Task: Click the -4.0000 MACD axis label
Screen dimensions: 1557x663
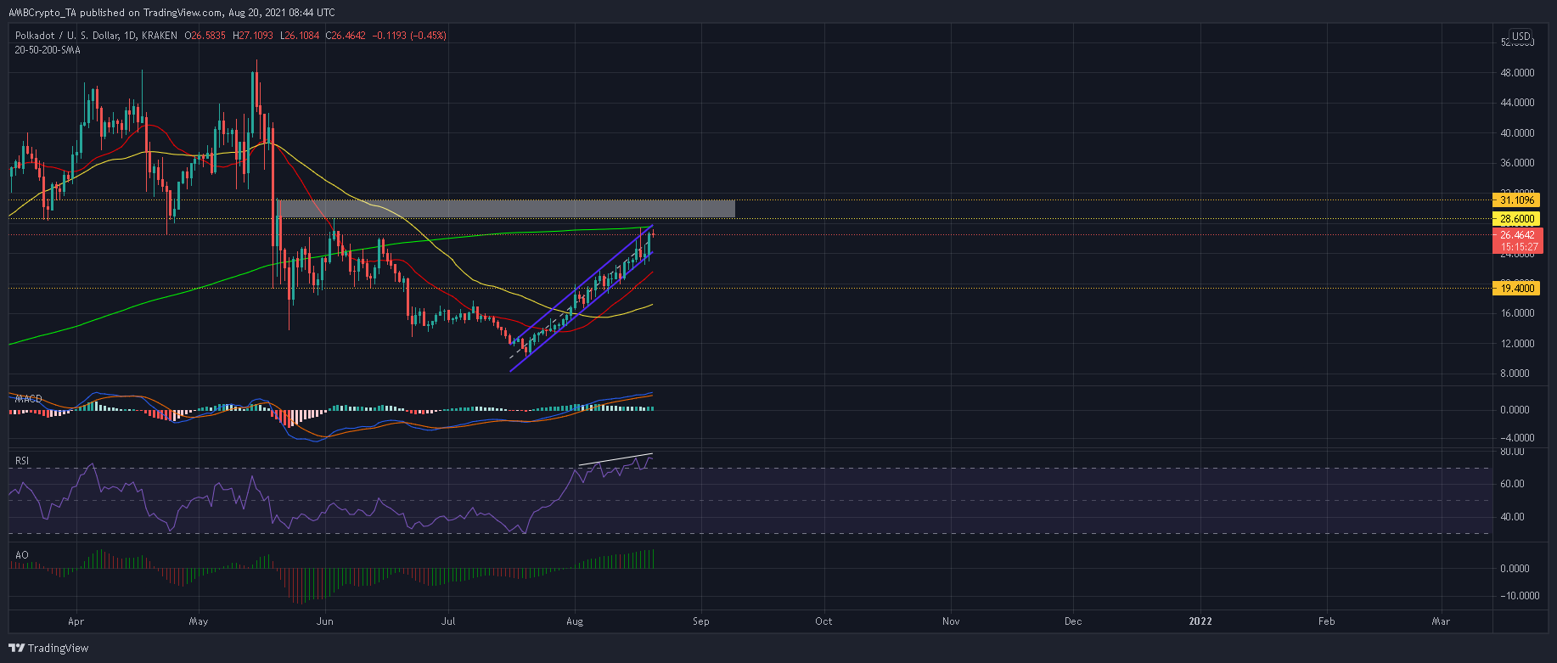Action: [1518, 438]
